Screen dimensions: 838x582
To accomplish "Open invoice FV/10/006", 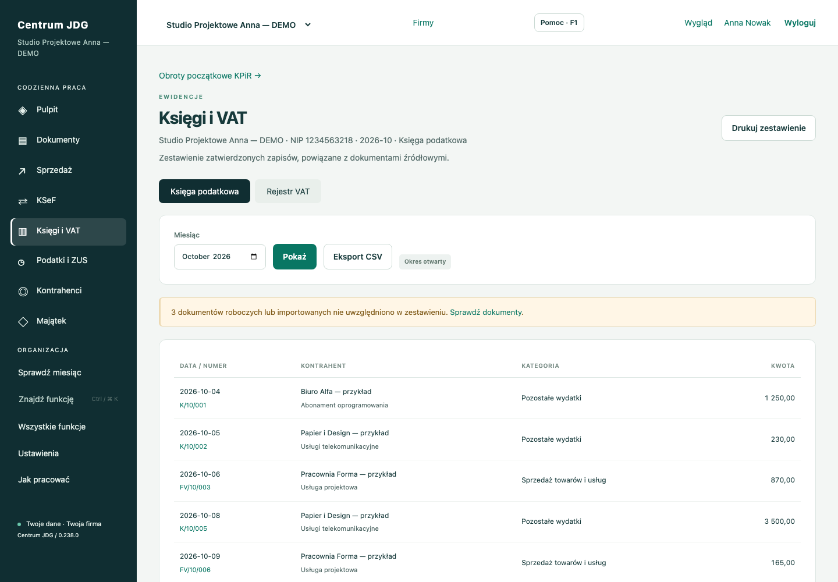I will 195,570.
